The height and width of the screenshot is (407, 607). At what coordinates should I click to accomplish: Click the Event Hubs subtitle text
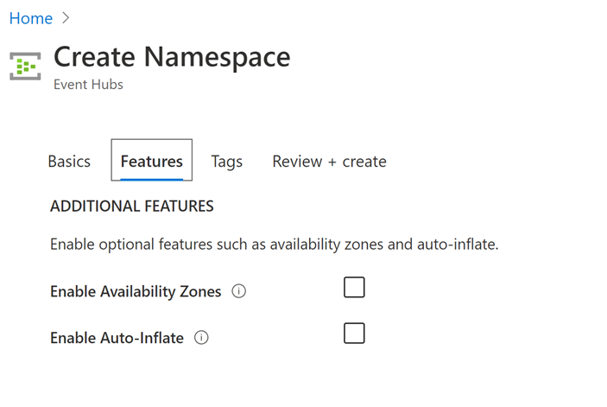coord(88,85)
